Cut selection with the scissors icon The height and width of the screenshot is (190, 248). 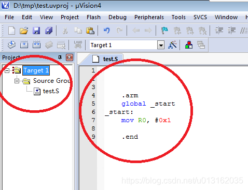pyautogui.click(x=65, y=31)
